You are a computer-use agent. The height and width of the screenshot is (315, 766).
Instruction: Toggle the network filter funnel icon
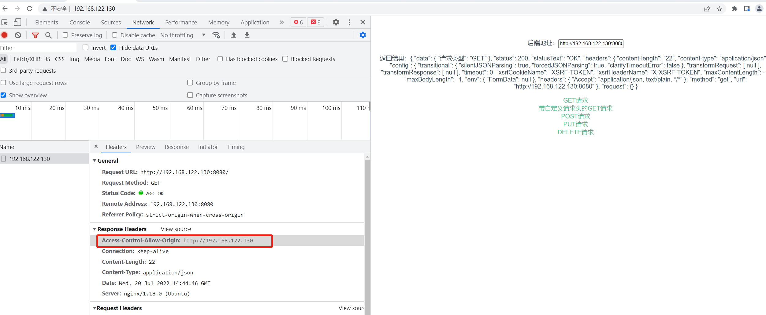[x=35, y=35]
